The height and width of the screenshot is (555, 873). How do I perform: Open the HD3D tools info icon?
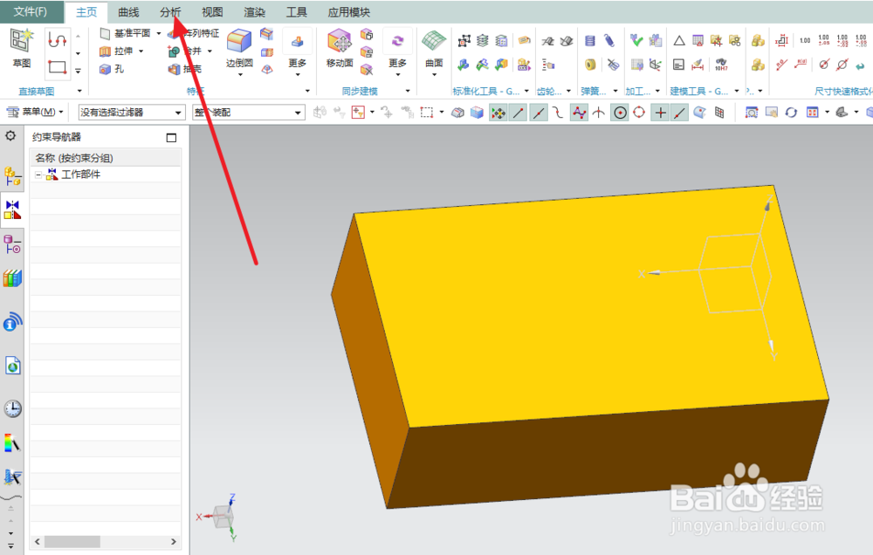[12, 322]
